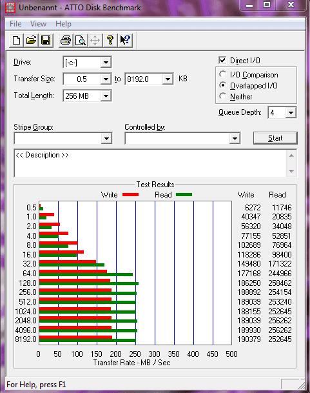Click the Description box scroll down arrow
Screen dimensions: 310x393
coord(291,171)
